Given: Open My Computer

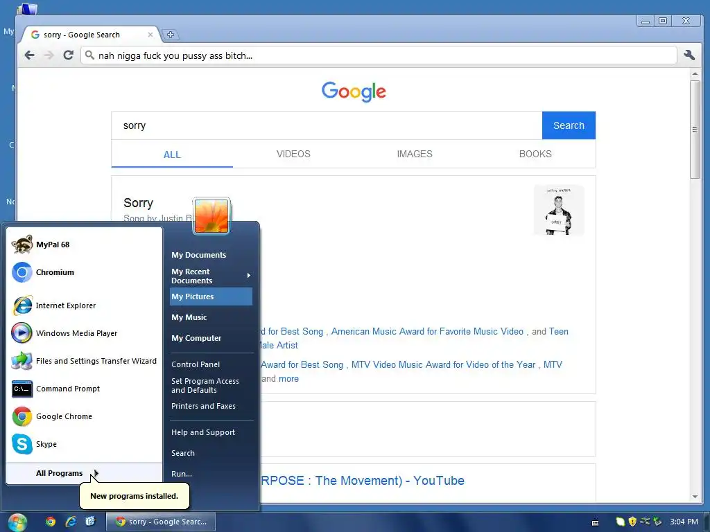Looking at the screenshot, I should 211,338.
